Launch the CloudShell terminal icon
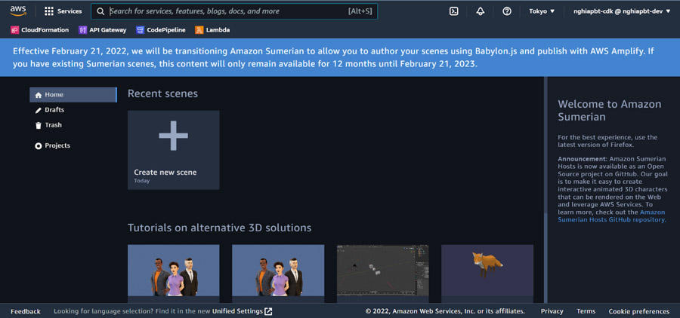Screen dimensions: 680x318 453,11
